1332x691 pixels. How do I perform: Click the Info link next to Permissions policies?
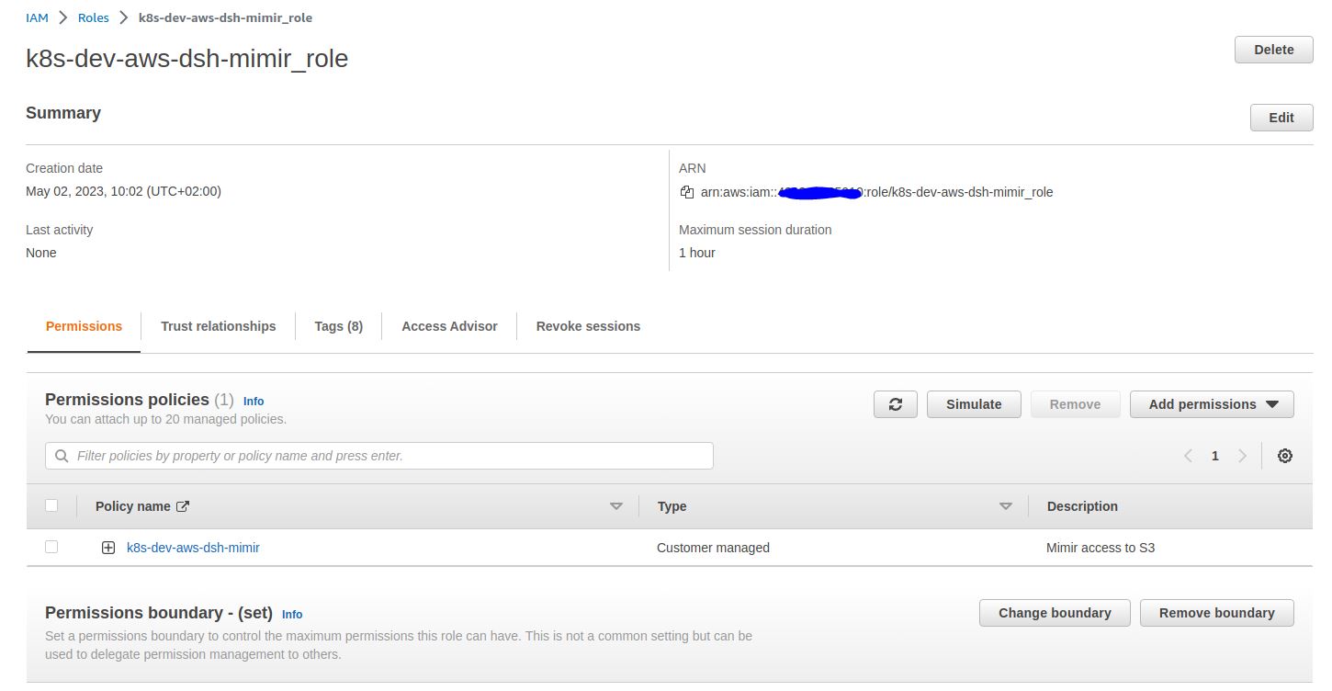point(253,401)
